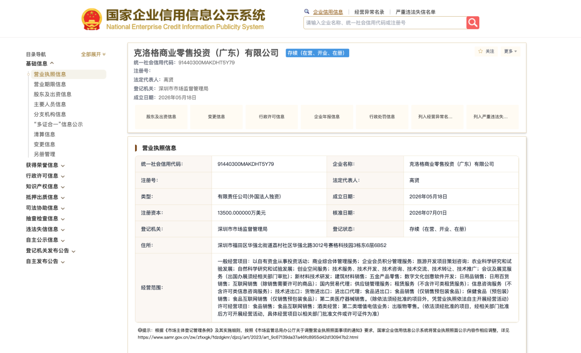Open the 列入经营异常名… card button

[x=437, y=117]
